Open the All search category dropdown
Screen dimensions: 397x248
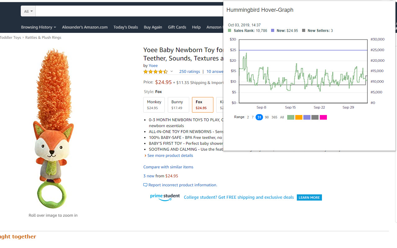(x=28, y=11)
